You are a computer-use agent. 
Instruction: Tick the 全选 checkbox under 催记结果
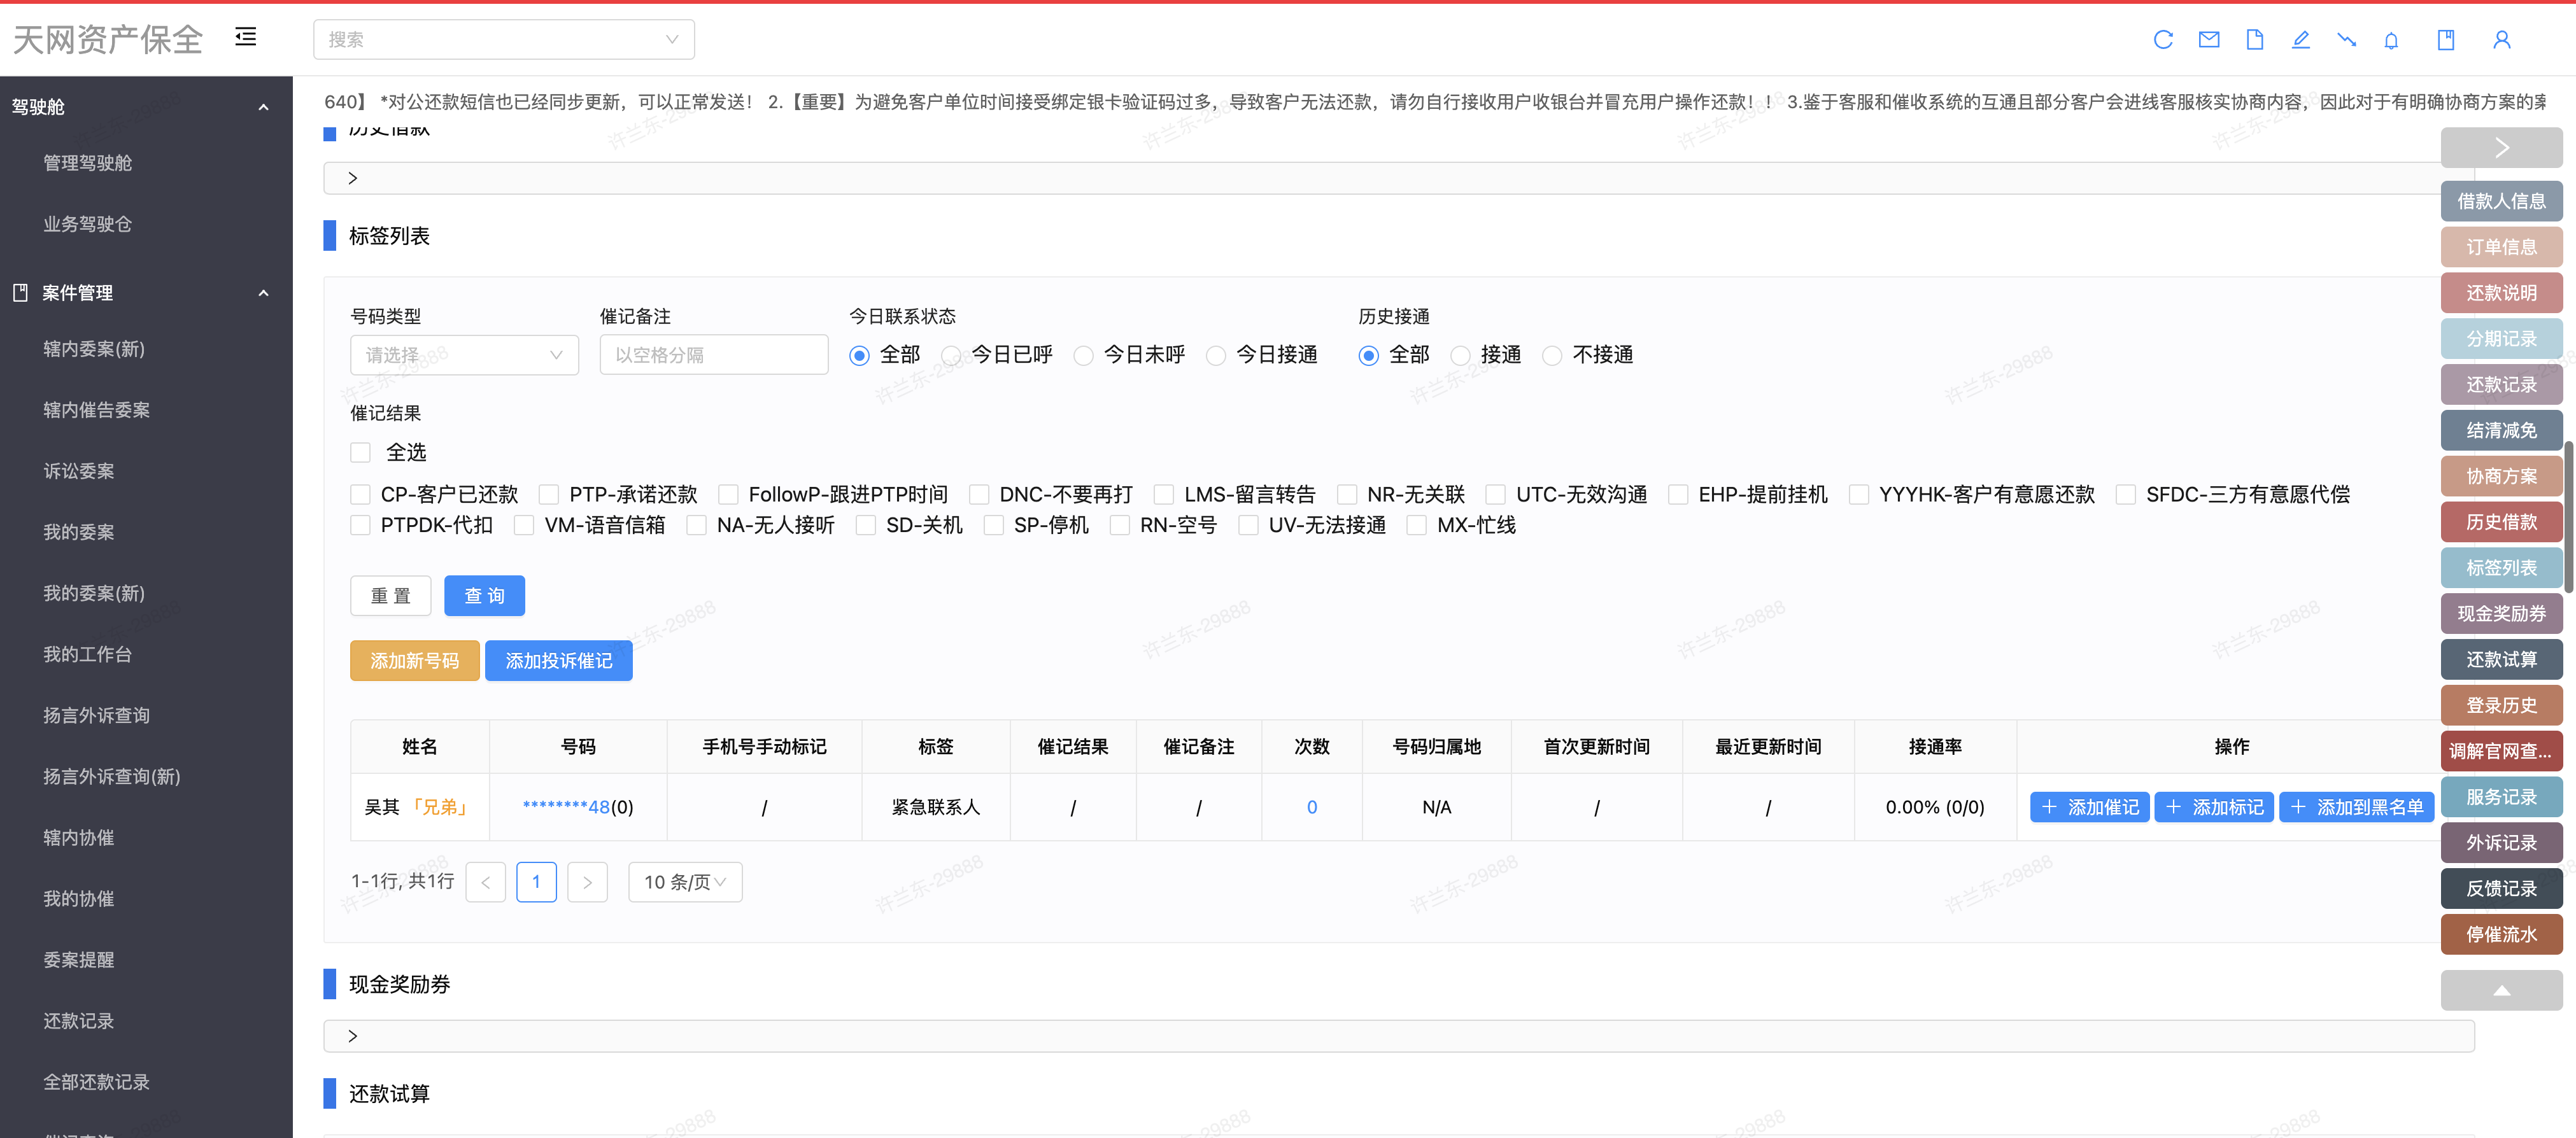361,453
